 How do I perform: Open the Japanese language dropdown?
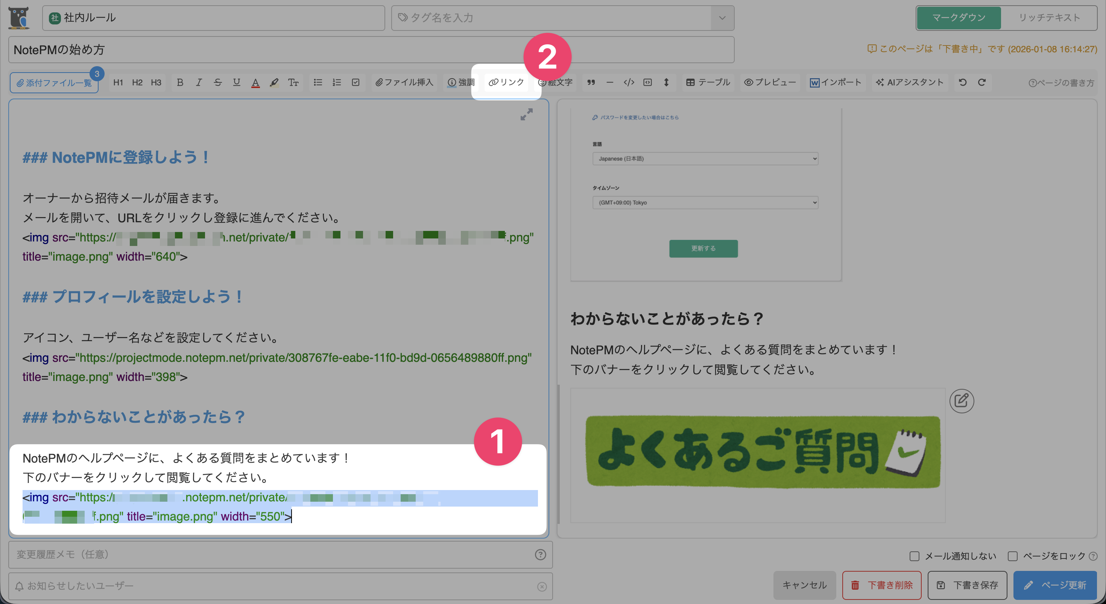705,158
